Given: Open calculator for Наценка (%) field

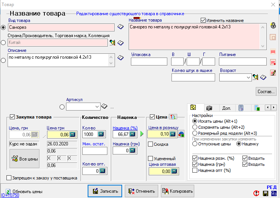Looking at the screenshot, I should pyautogui.click(x=132, y=134).
